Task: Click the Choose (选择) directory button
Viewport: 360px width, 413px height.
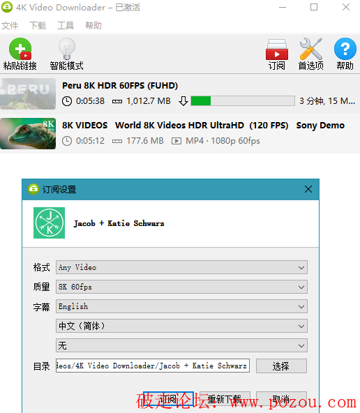Action: coord(281,366)
